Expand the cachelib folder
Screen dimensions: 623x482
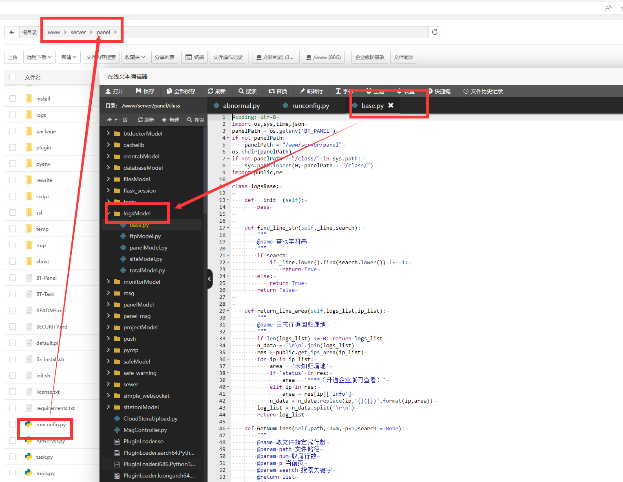pos(108,145)
